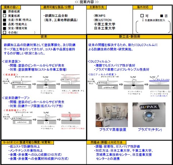Select the 適用可能な製品/分野 header label

pos(57,7)
